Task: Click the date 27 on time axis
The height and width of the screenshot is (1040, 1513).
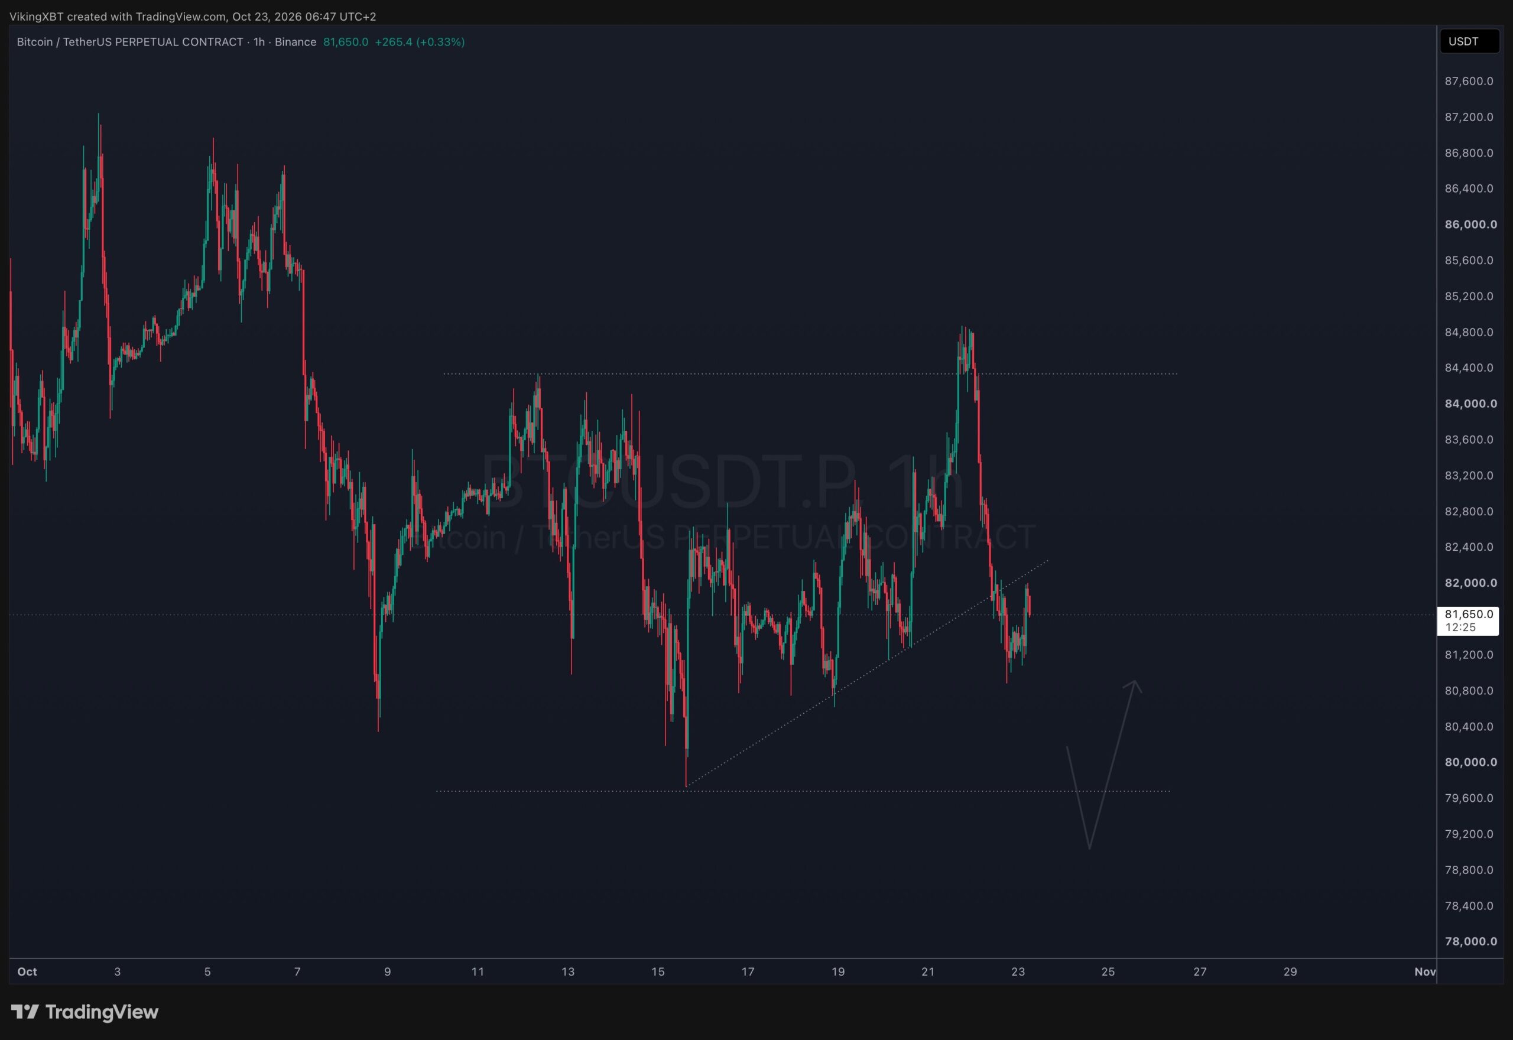Action: point(1200,971)
